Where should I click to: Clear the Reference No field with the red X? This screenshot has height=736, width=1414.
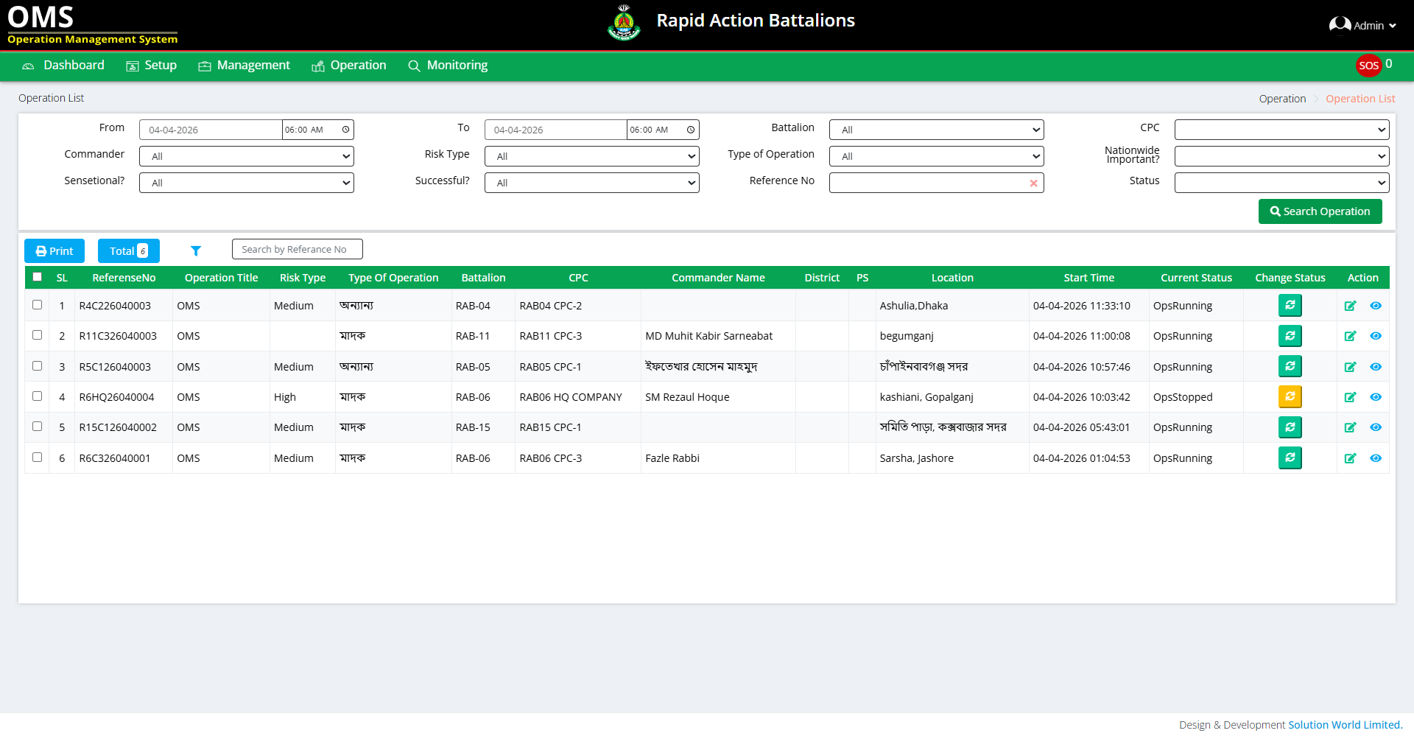coord(1033,183)
